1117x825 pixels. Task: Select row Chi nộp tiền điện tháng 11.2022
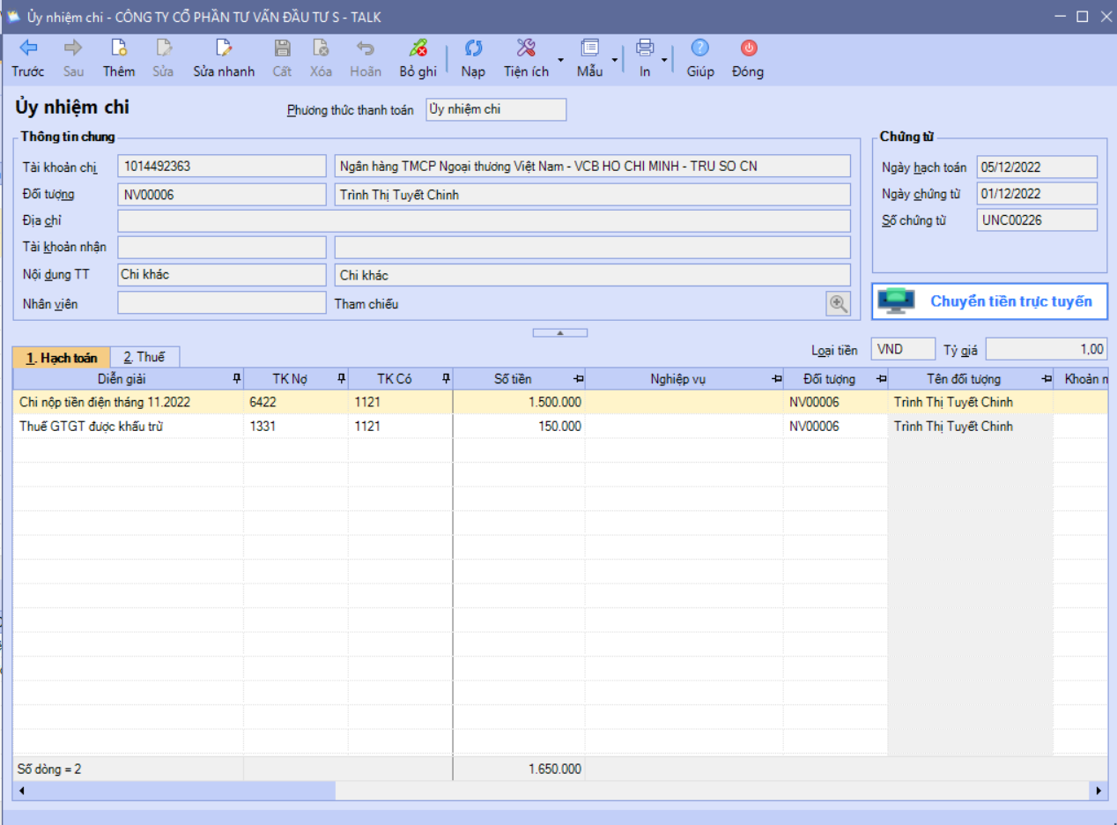tap(559, 402)
